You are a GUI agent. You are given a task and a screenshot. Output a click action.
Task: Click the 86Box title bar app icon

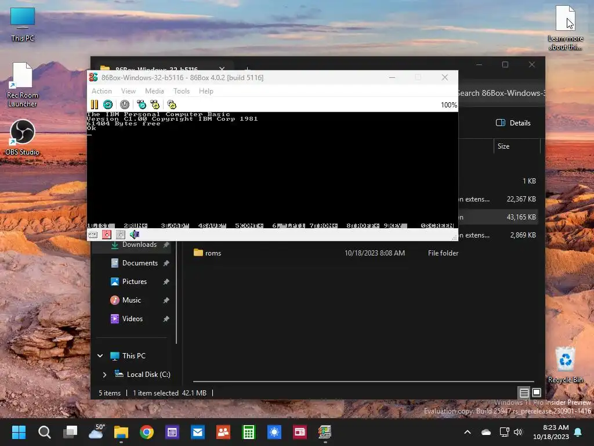93,77
